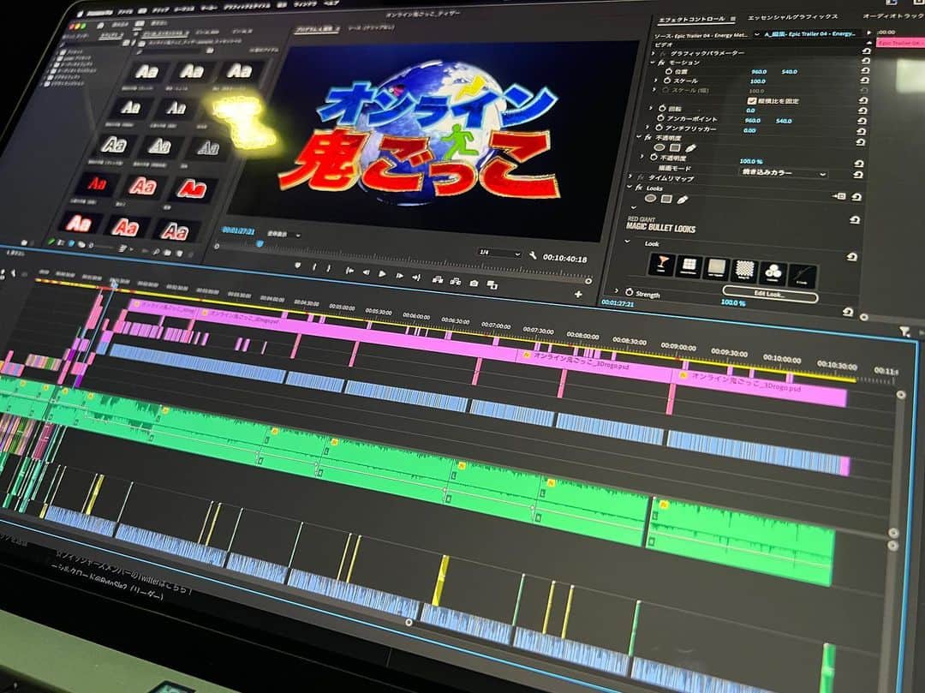Image resolution: width=925 pixels, height=693 pixels.
Task: Toggle the 位置 stopwatch animation
Action: 670,71
